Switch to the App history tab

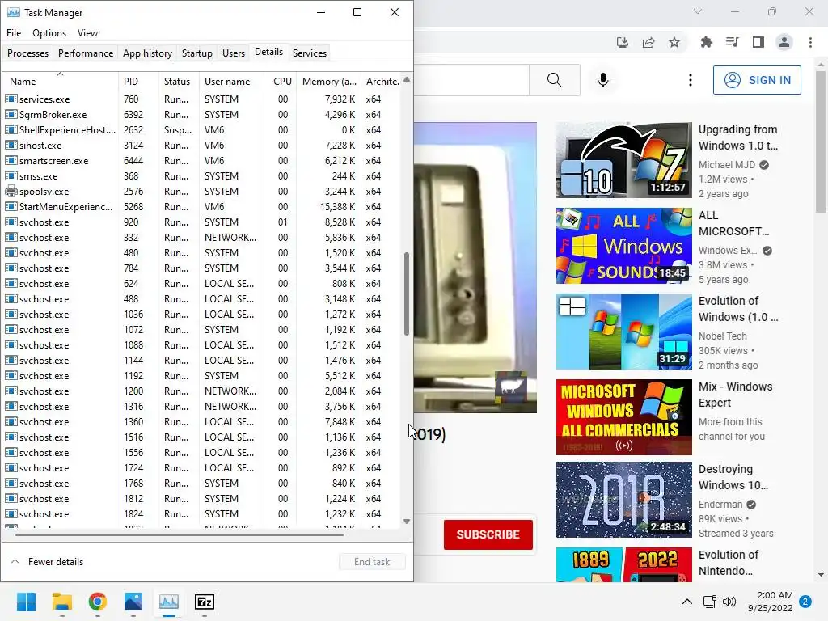tap(147, 53)
